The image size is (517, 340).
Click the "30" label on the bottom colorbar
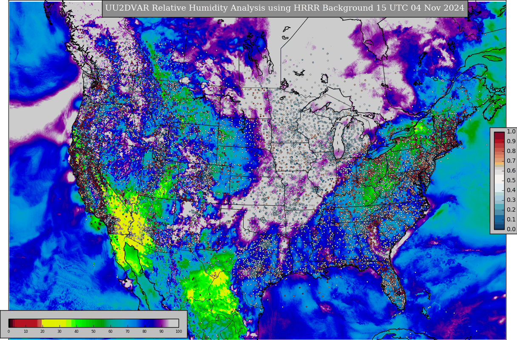60,331
